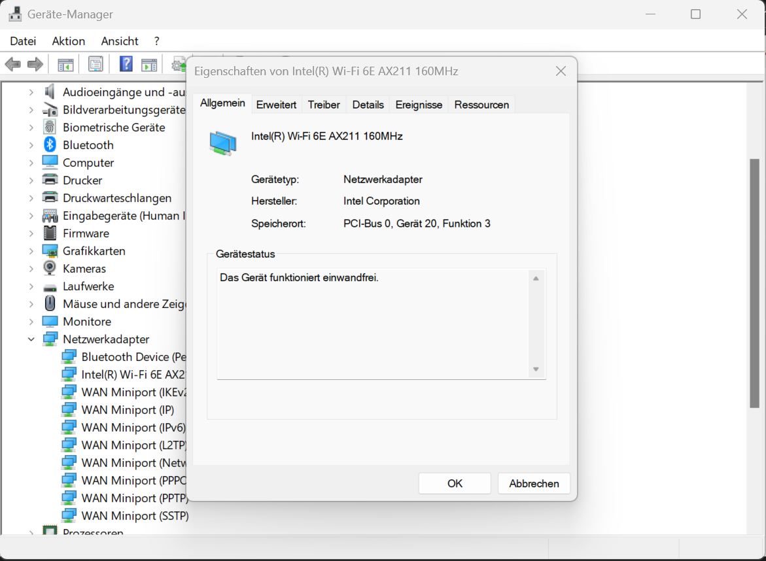The image size is (766, 561).
Task: Click the Gerätestatus scroll up arrow
Action: coord(536,279)
